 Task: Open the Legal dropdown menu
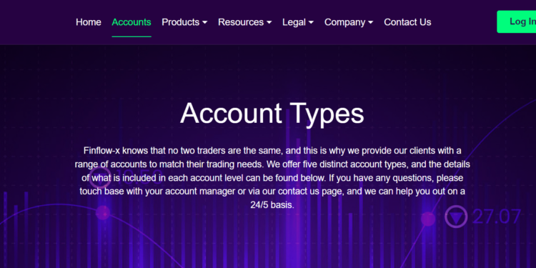tap(298, 22)
